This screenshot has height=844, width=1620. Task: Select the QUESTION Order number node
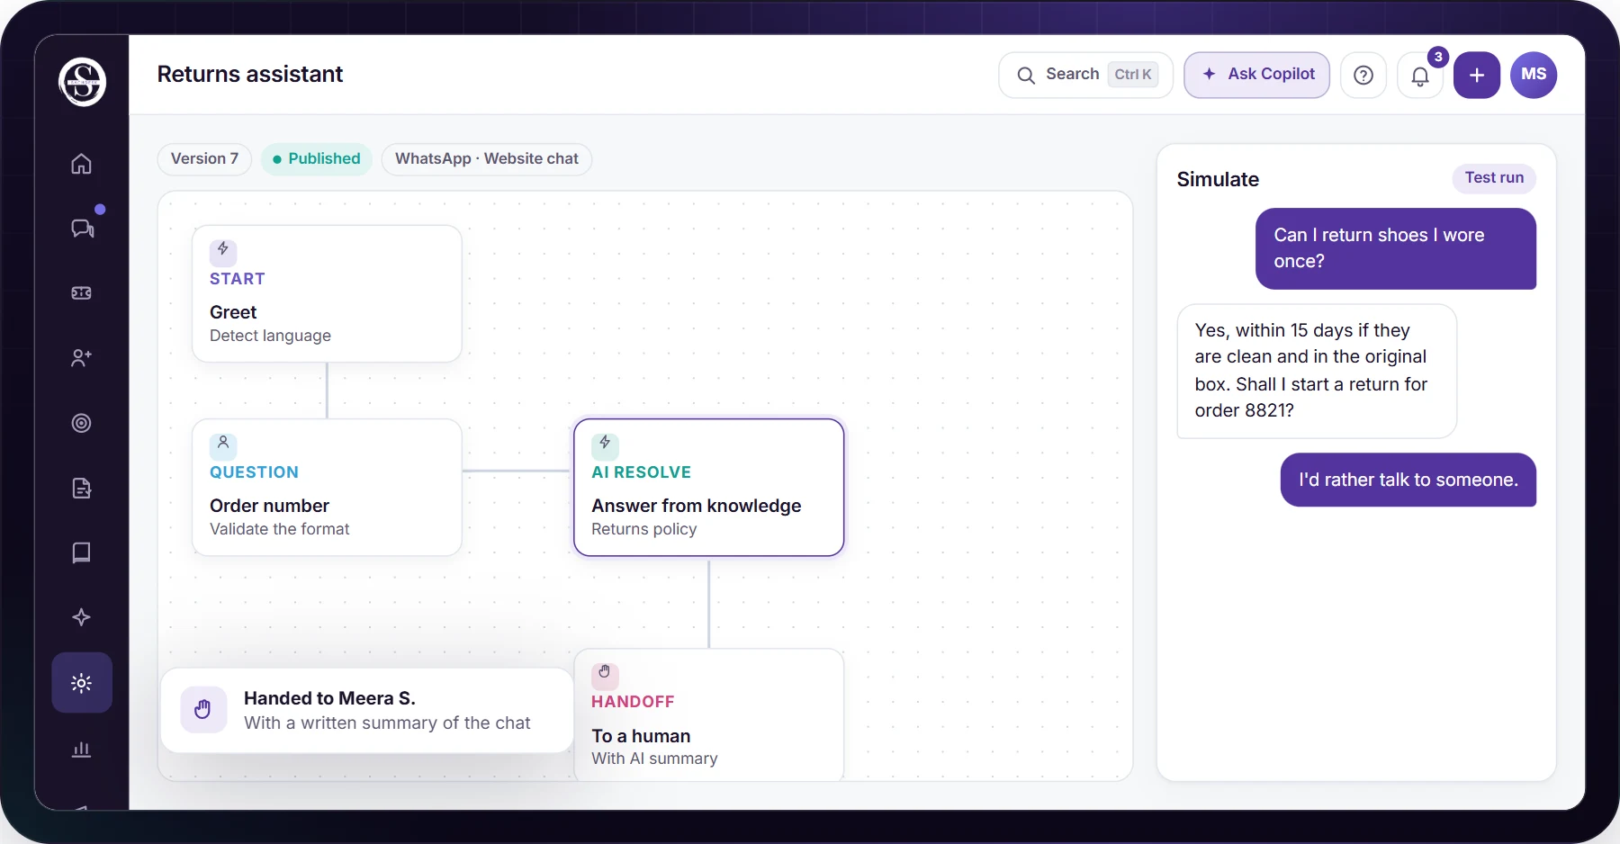pyautogui.click(x=327, y=488)
